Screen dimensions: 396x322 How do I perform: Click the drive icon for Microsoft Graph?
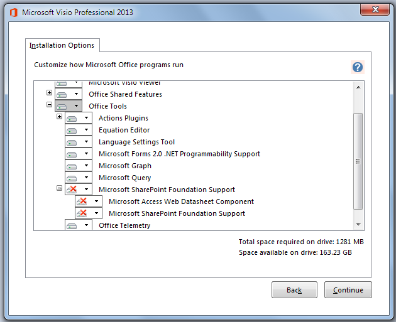[72, 166]
